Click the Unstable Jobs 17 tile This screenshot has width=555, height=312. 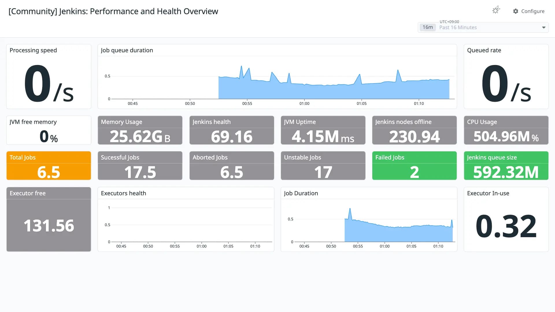(323, 166)
